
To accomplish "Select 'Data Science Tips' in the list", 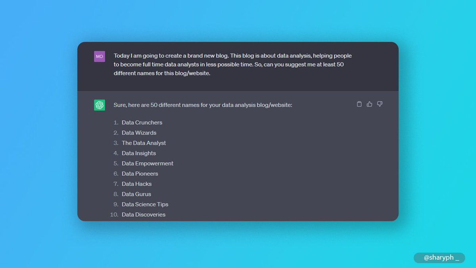I will [145, 204].
